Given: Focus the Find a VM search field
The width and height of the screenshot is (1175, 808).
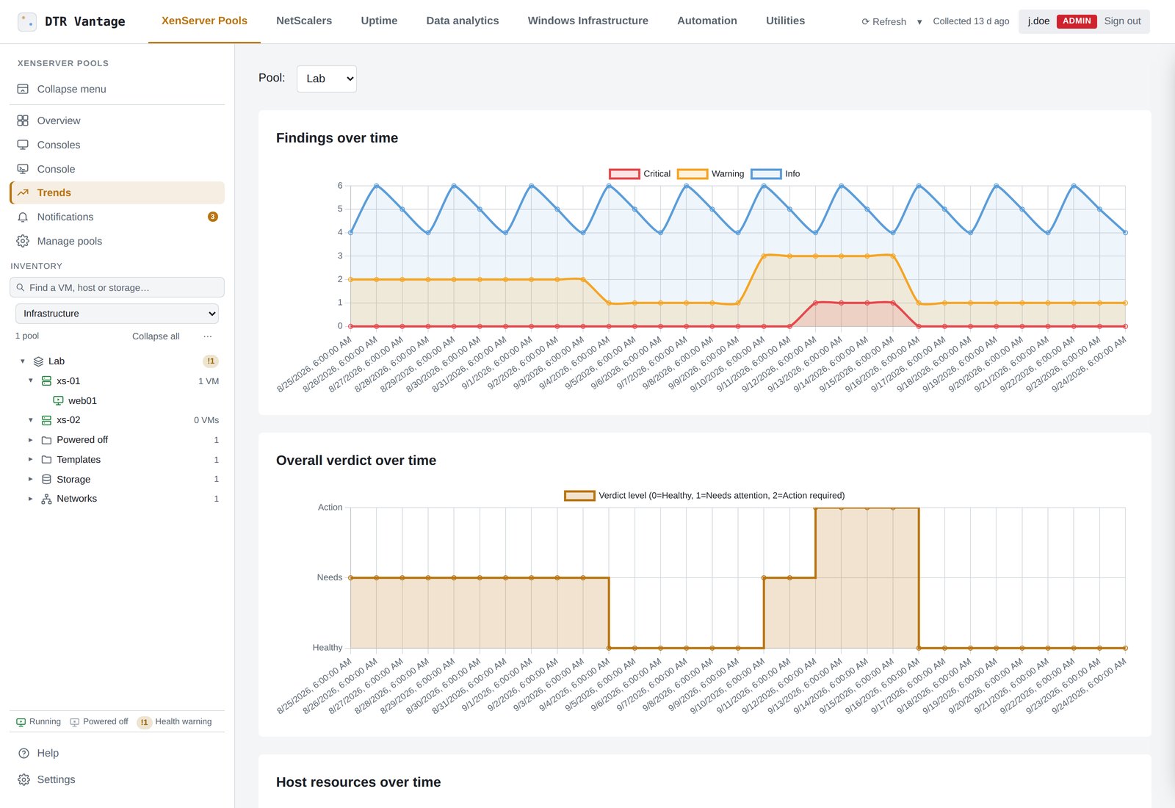Looking at the screenshot, I should (117, 288).
